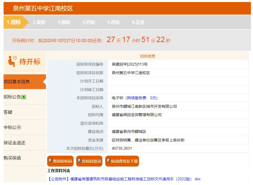Screen dimensions: 253x185
Task: Show the 答疑 section
Action: click(x=8, y=112)
